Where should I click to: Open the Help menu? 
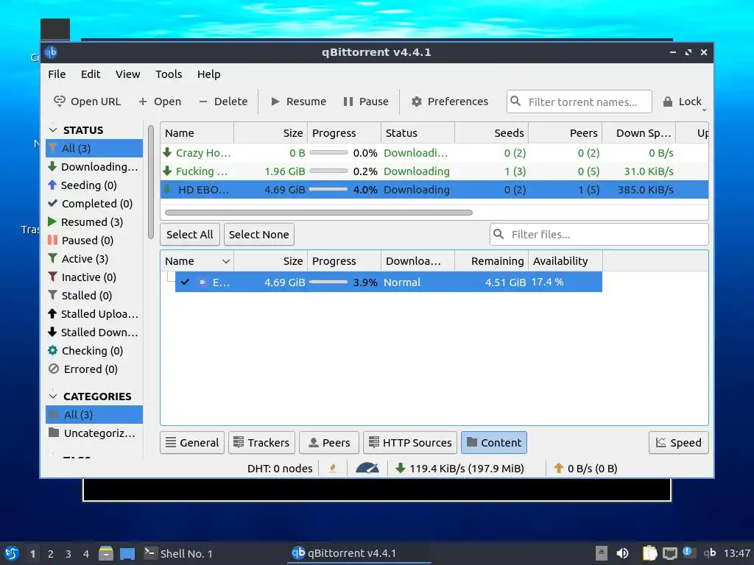(208, 74)
